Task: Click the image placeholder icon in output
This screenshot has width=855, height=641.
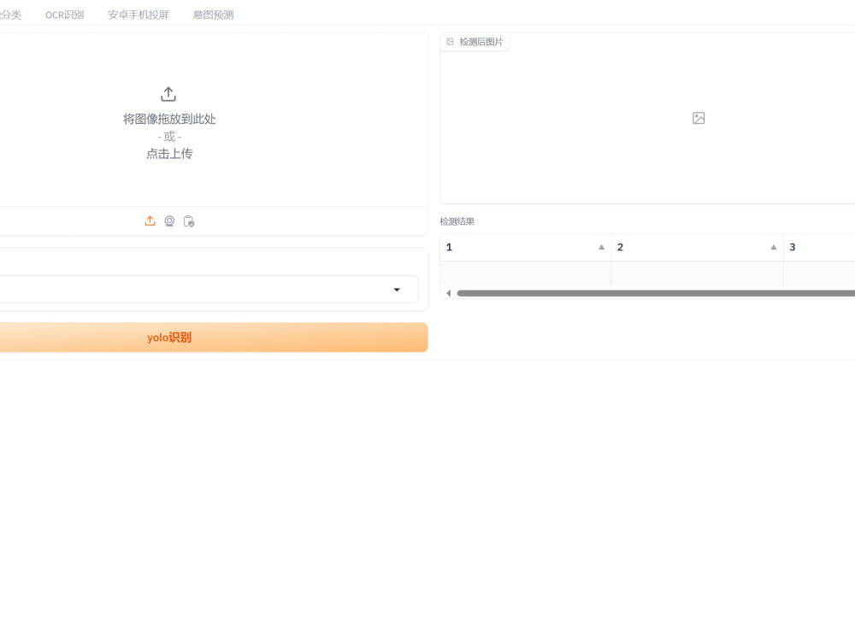Action: (x=699, y=118)
